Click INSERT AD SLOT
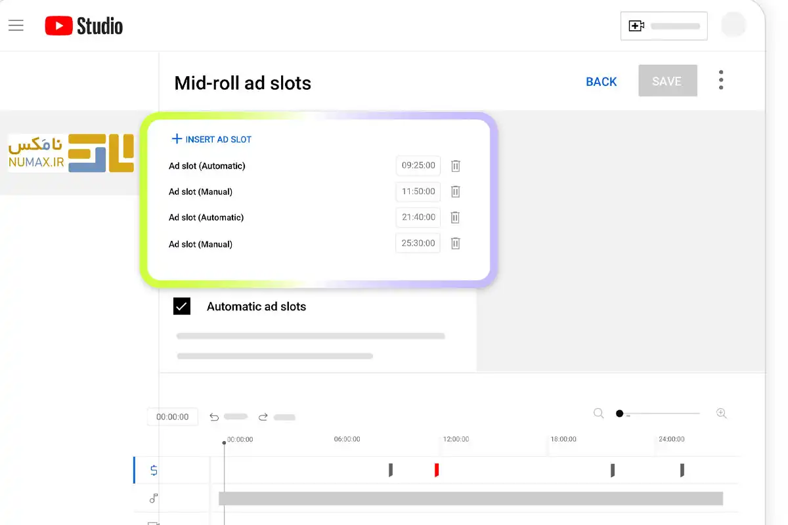788x525 pixels. pos(211,139)
